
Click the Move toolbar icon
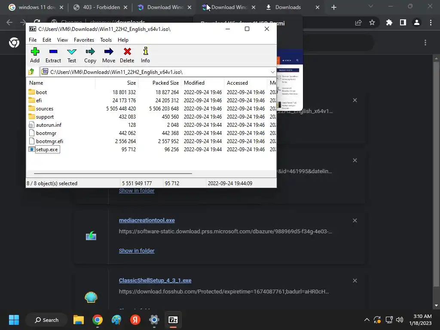(x=109, y=55)
